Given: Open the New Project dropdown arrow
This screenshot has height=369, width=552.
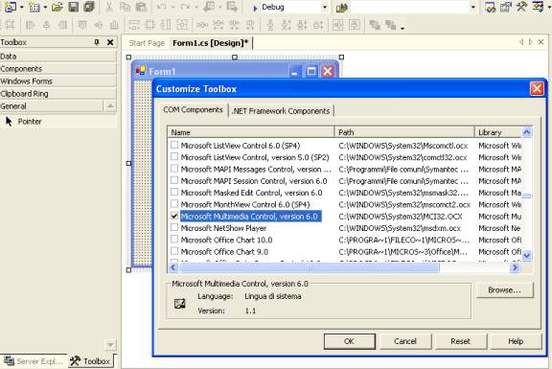Looking at the screenshot, I should click(x=21, y=7).
